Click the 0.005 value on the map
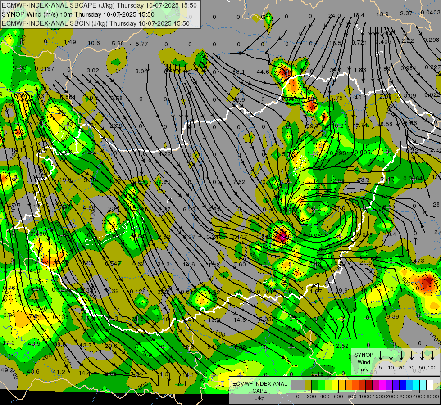441x405 pixels. click(x=363, y=153)
